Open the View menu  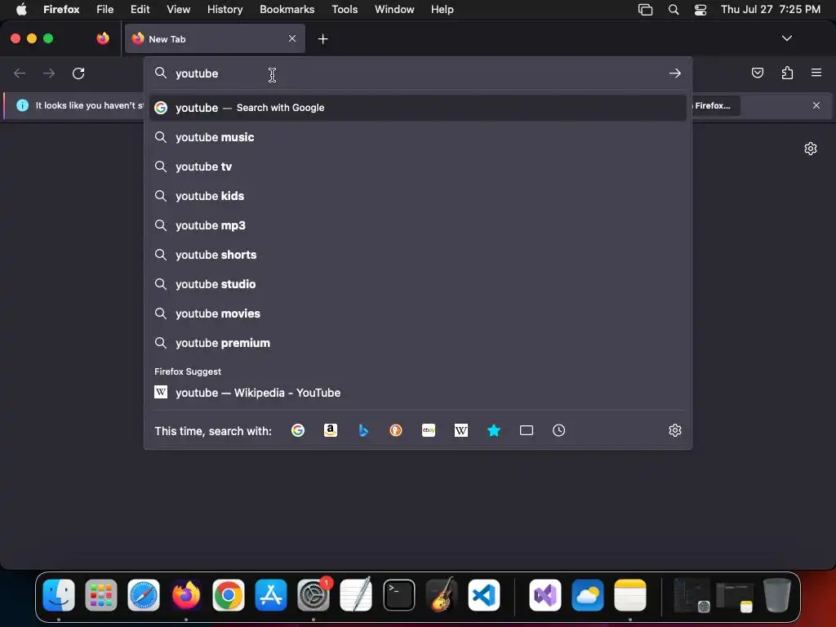click(178, 9)
